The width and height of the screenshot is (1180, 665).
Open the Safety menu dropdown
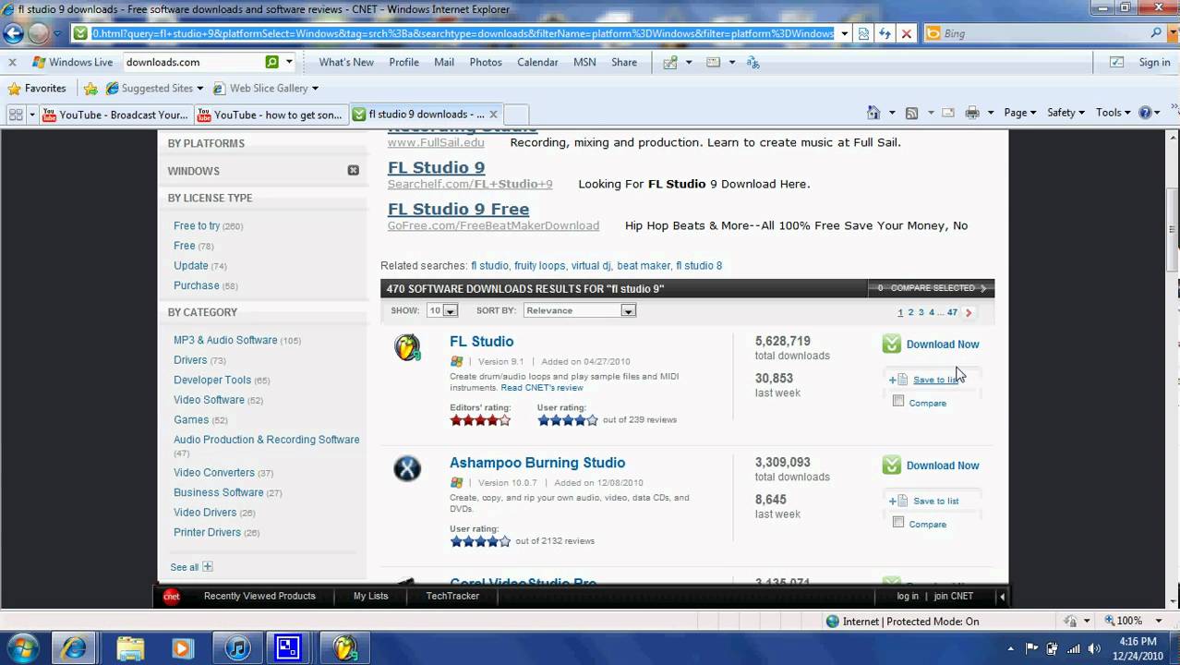(1066, 113)
